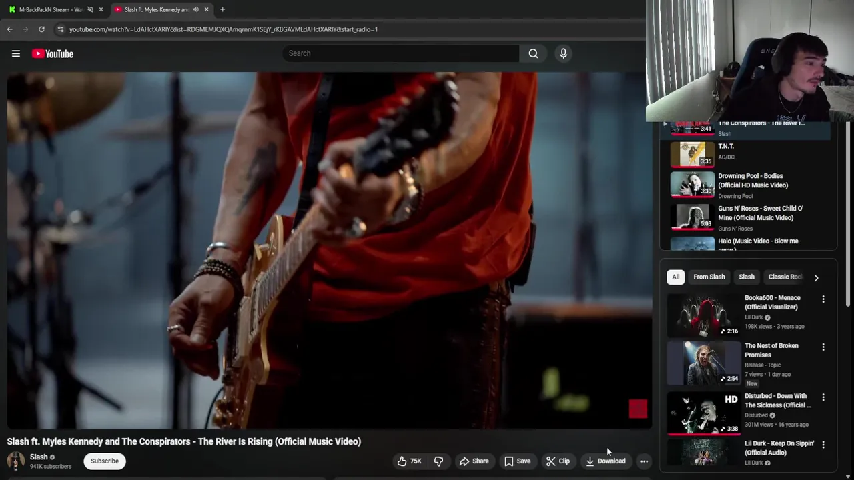This screenshot has height=480, width=854.
Task: Click the Lil Durk channel under Booka600
Action: coord(753,317)
